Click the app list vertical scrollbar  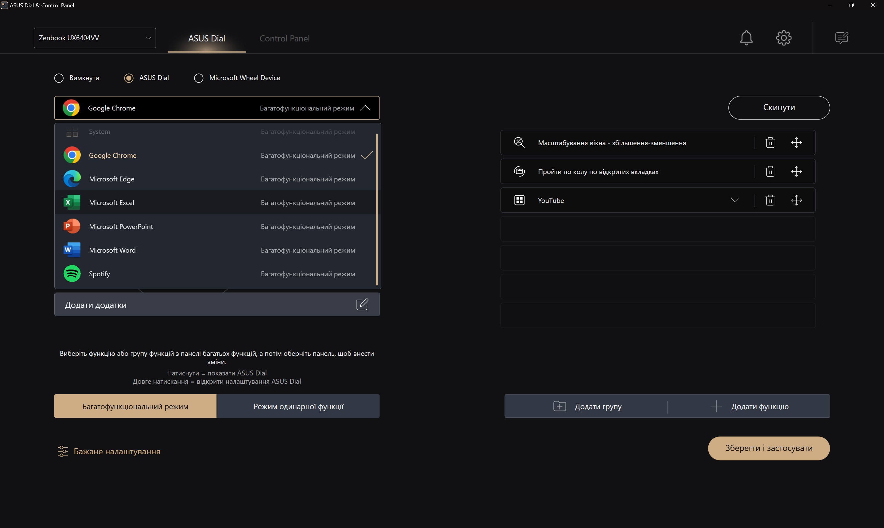coord(376,209)
